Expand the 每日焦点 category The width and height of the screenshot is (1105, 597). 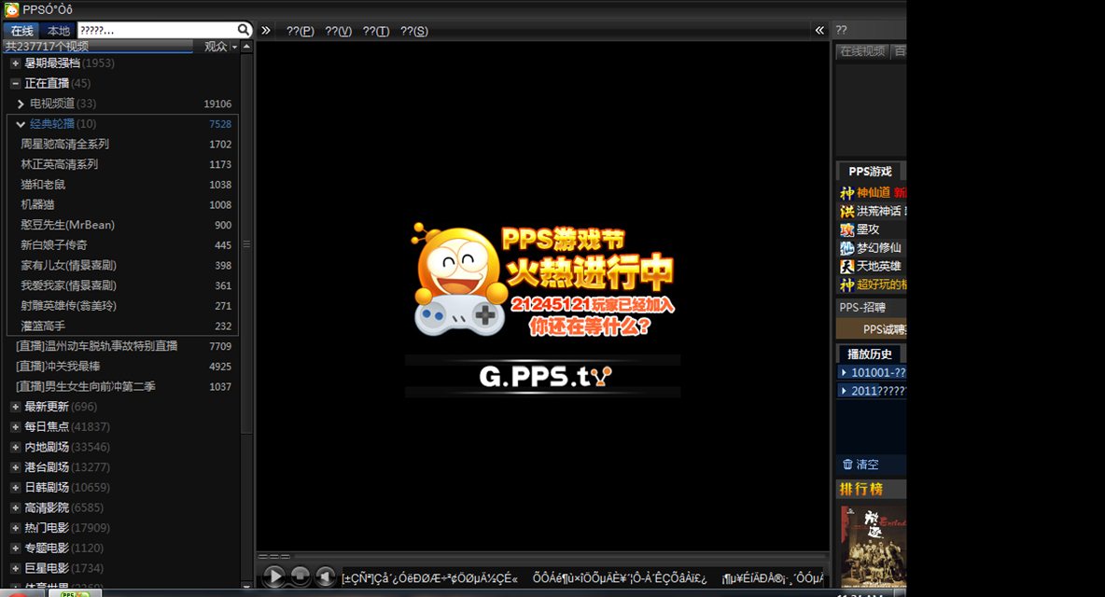pos(16,426)
